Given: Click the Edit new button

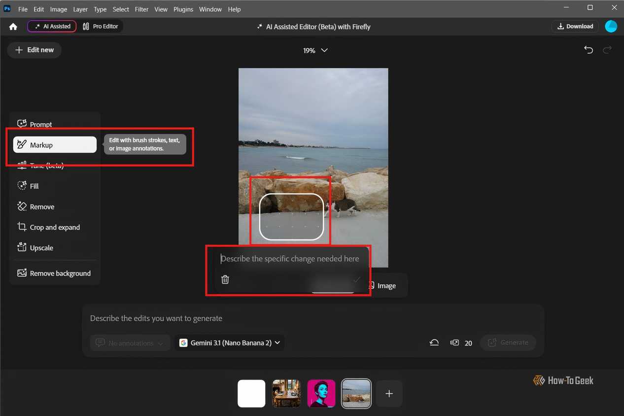Looking at the screenshot, I should [34, 50].
